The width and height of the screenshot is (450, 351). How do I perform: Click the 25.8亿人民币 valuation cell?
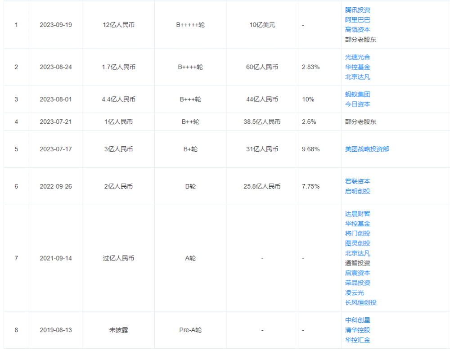262,187
